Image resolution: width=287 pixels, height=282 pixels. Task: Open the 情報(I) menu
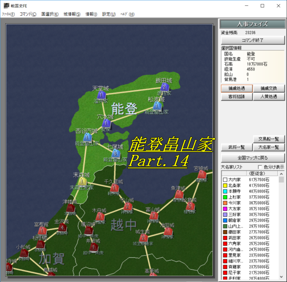[91, 14]
